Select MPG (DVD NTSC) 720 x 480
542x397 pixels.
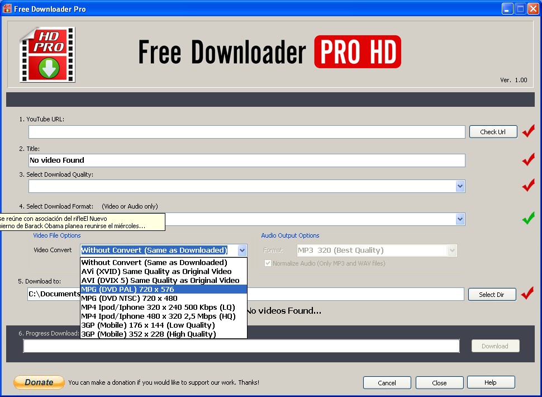coord(164,299)
